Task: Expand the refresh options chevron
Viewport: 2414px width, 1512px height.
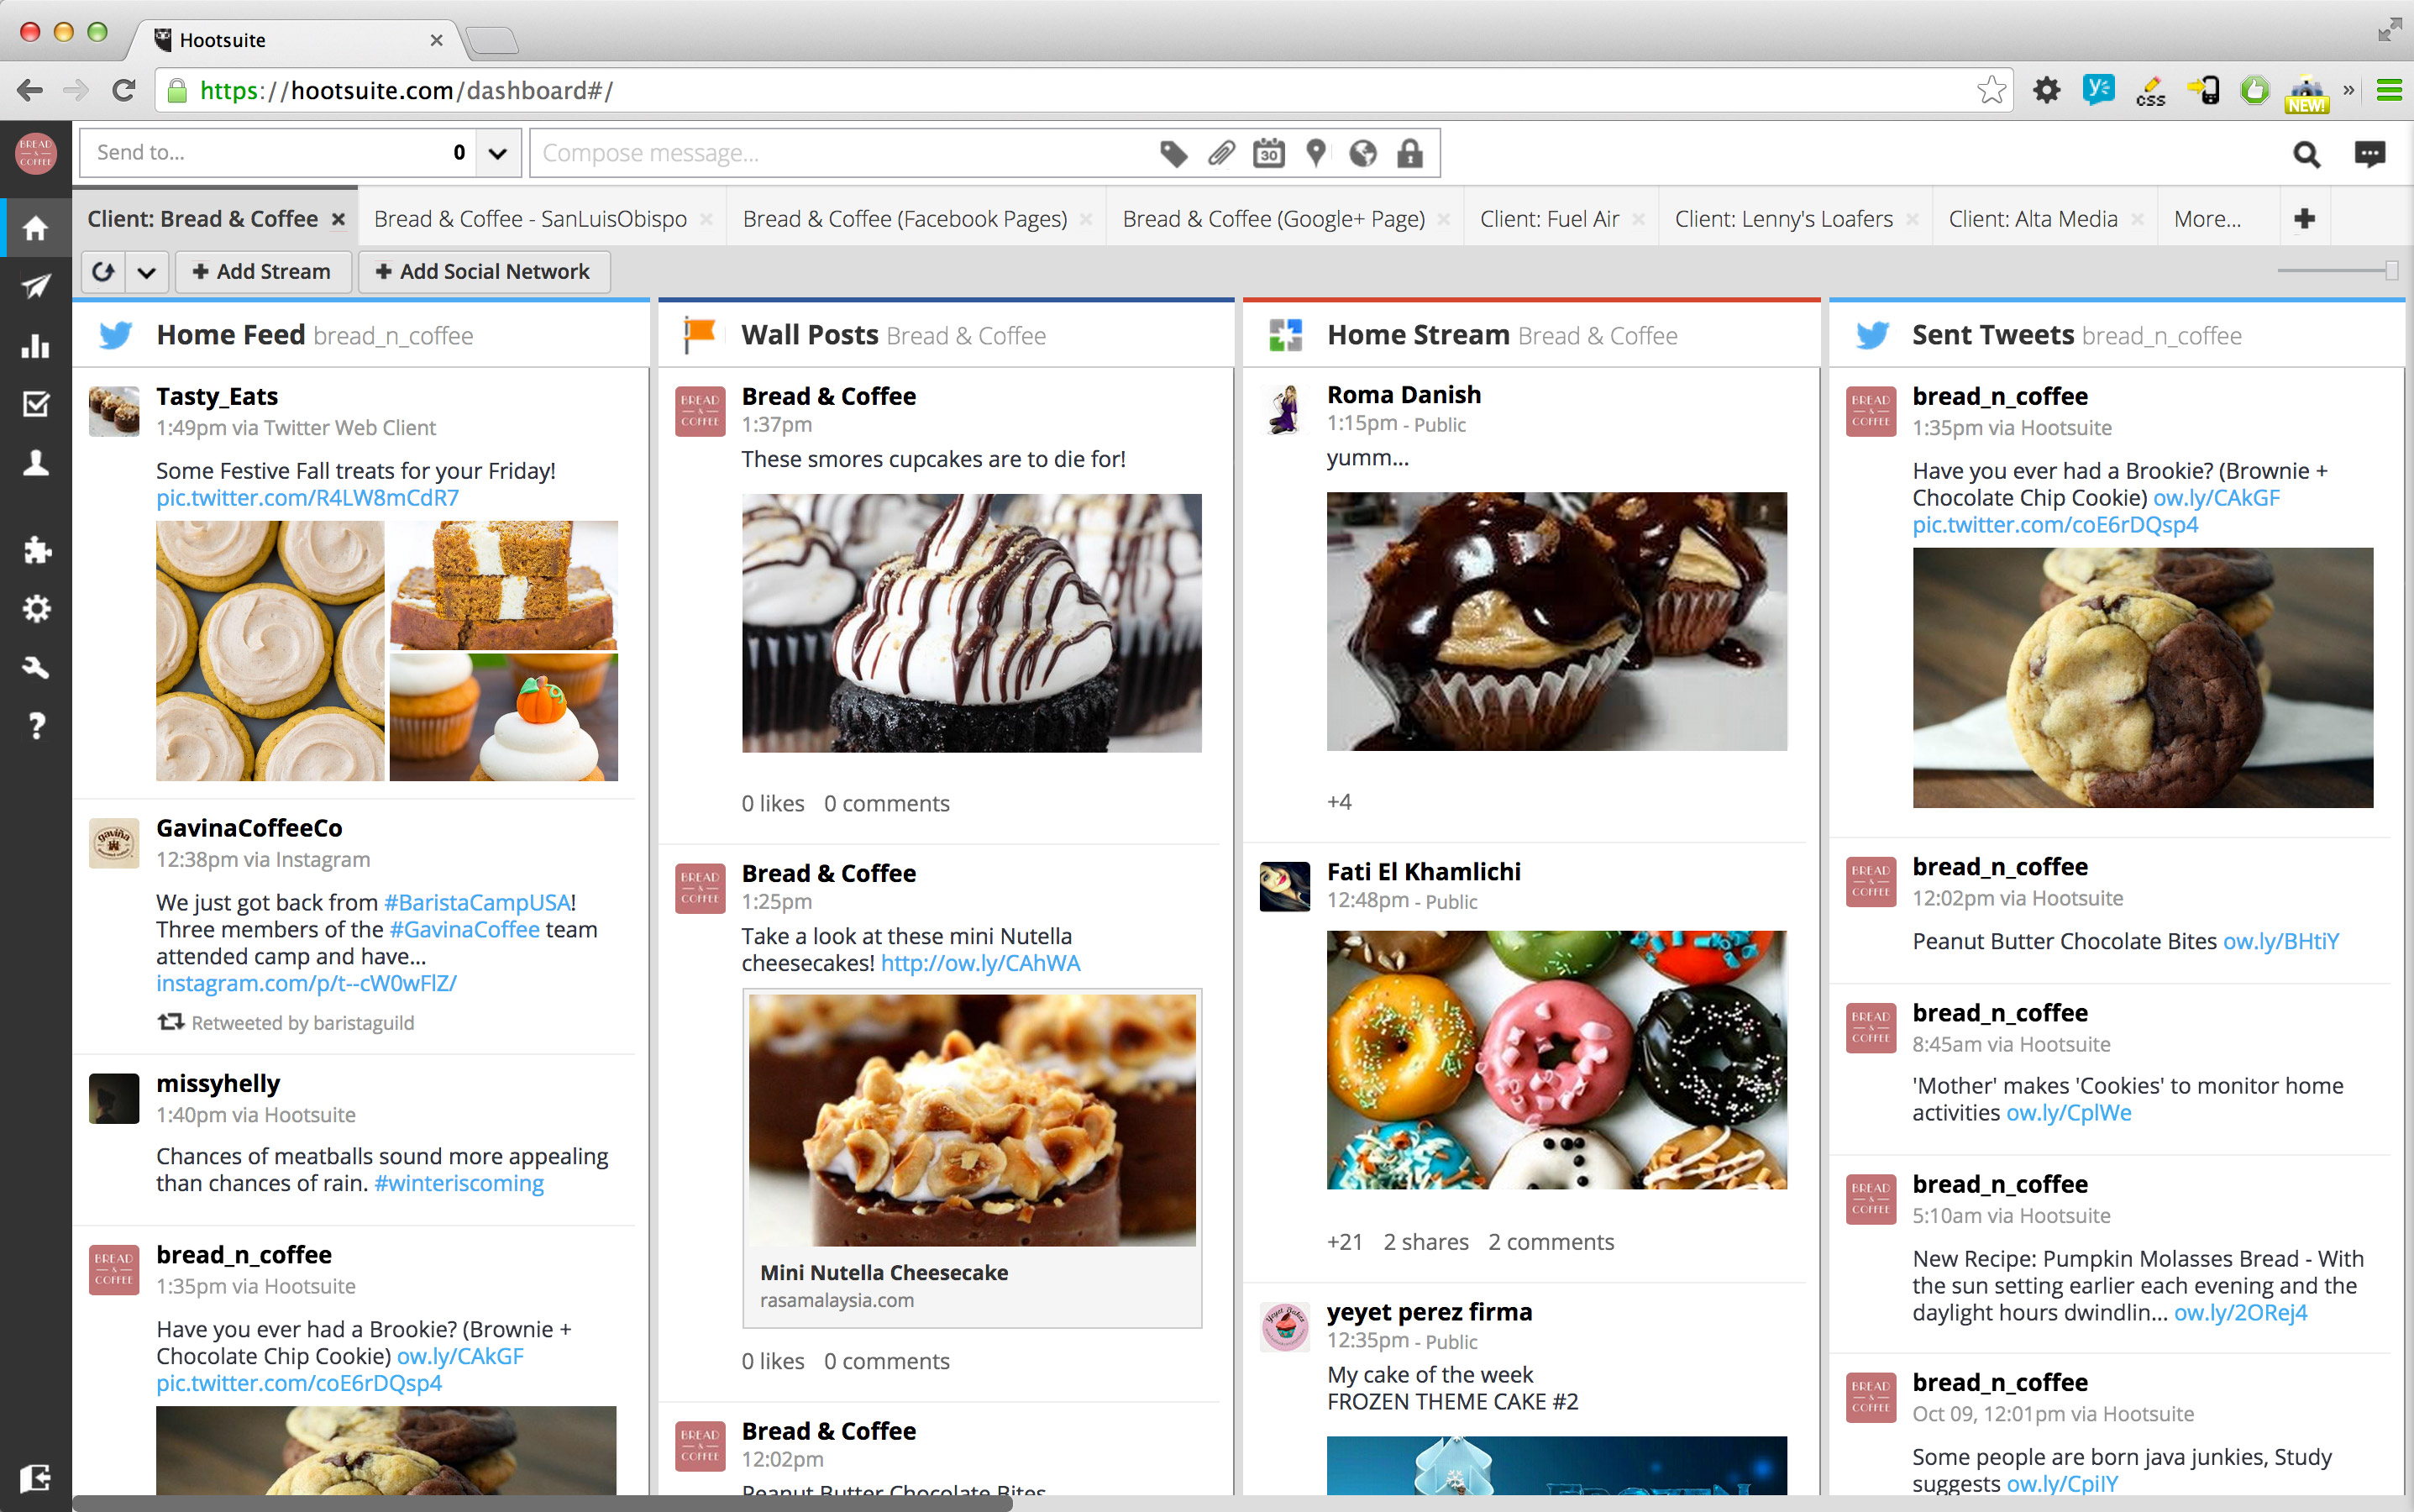Action: click(147, 271)
